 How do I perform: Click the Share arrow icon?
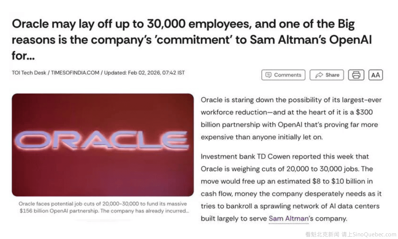(x=319, y=75)
